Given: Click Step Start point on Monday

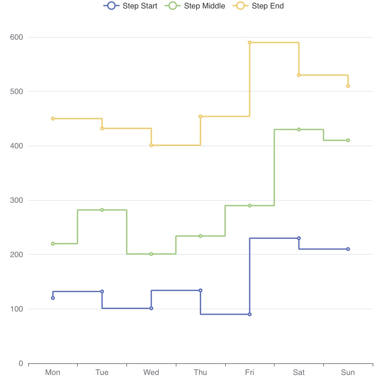Looking at the screenshot, I should click(53, 298).
